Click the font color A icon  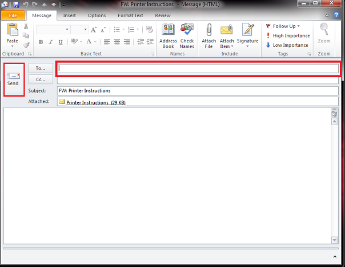point(89,41)
